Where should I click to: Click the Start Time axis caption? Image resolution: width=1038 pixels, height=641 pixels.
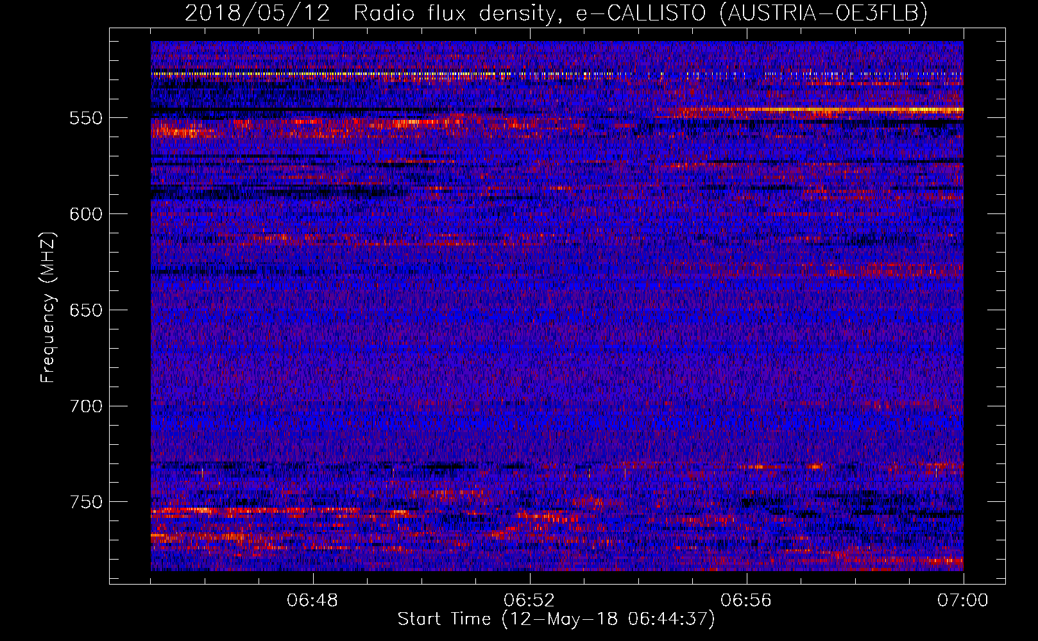[556, 619]
